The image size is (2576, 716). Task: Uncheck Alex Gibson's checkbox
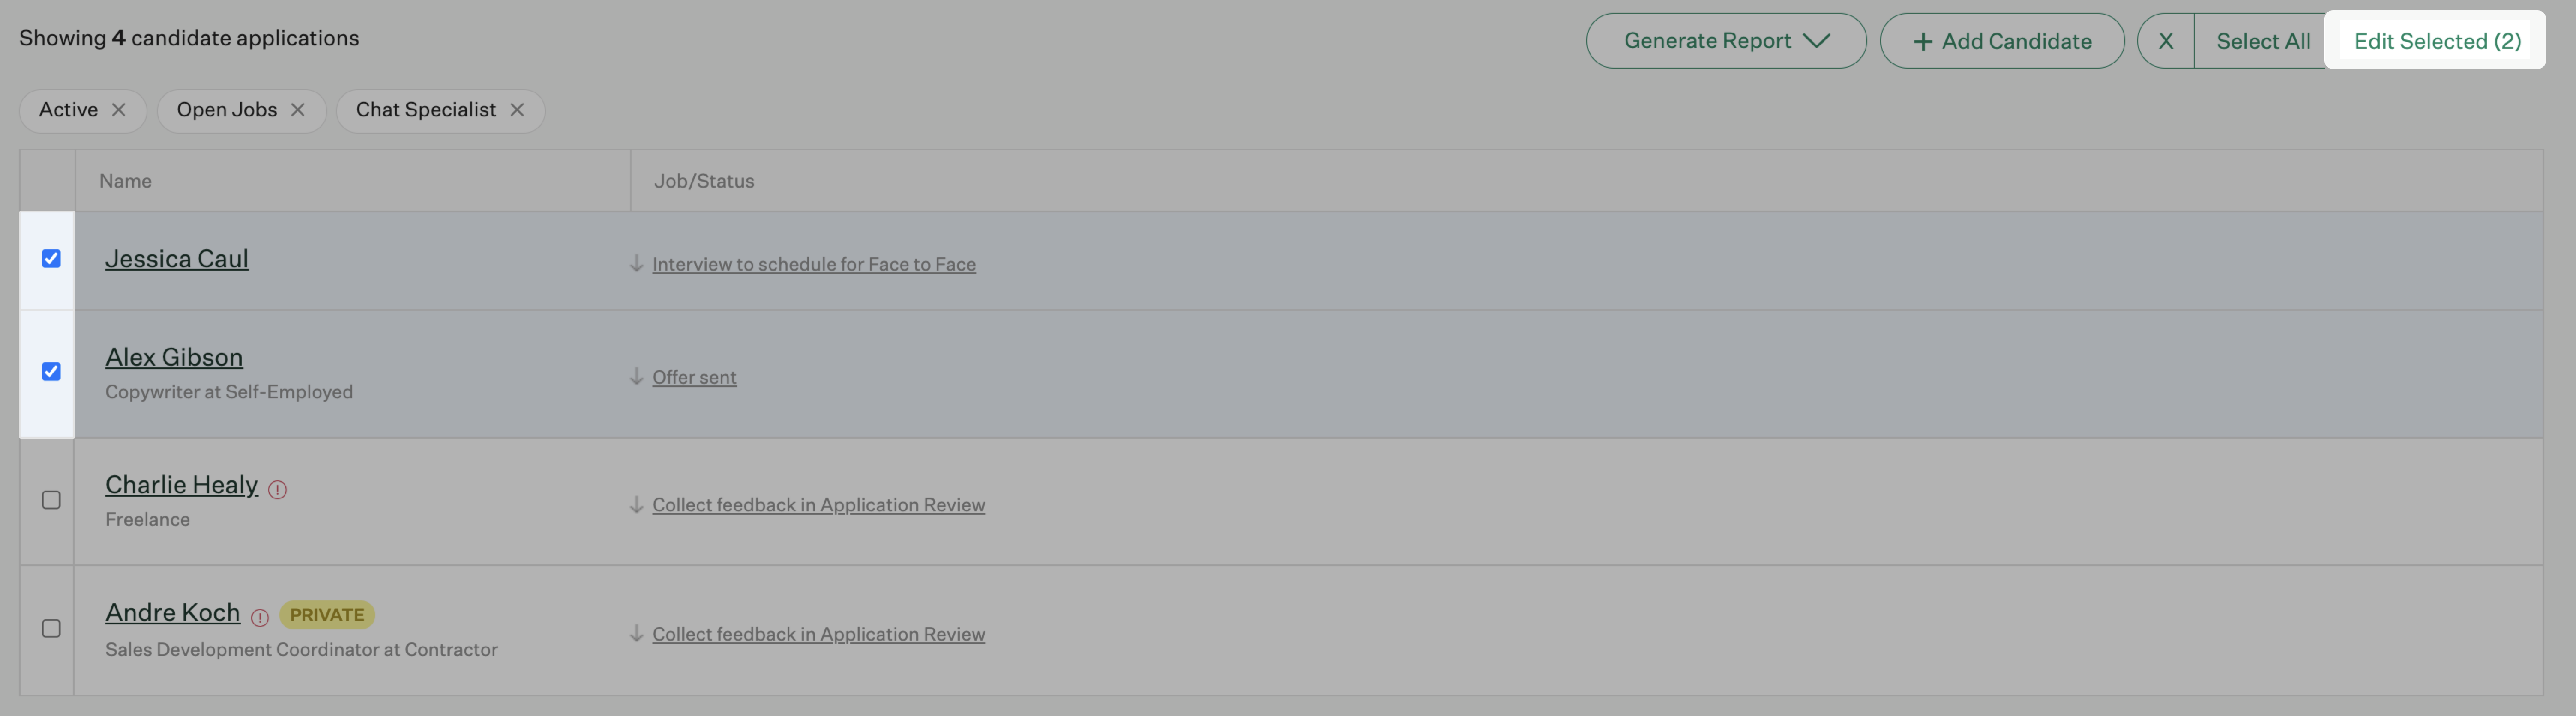tap(51, 372)
